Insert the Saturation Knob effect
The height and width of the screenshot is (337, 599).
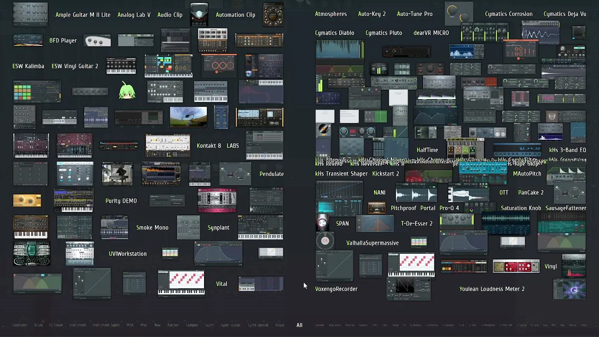(x=521, y=208)
